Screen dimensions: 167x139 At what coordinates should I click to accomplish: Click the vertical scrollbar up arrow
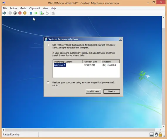click(x=163, y=18)
